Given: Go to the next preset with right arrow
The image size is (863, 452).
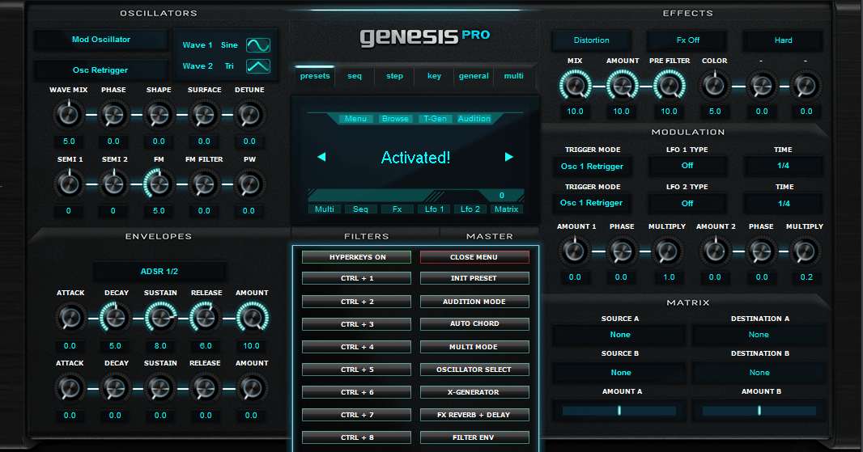Looking at the screenshot, I should (x=509, y=157).
